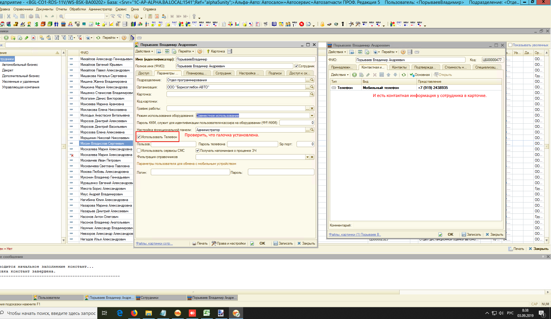The image size is (551, 319).
Task: Uncheck the Использовать Телефон checkbox
Action: click(139, 137)
